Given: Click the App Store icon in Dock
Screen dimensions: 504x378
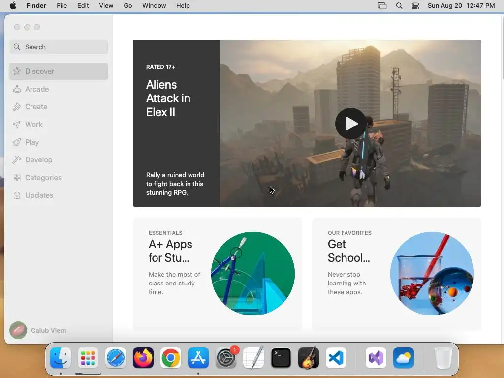Looking at the screenshot, I should [x=198, y=358].
